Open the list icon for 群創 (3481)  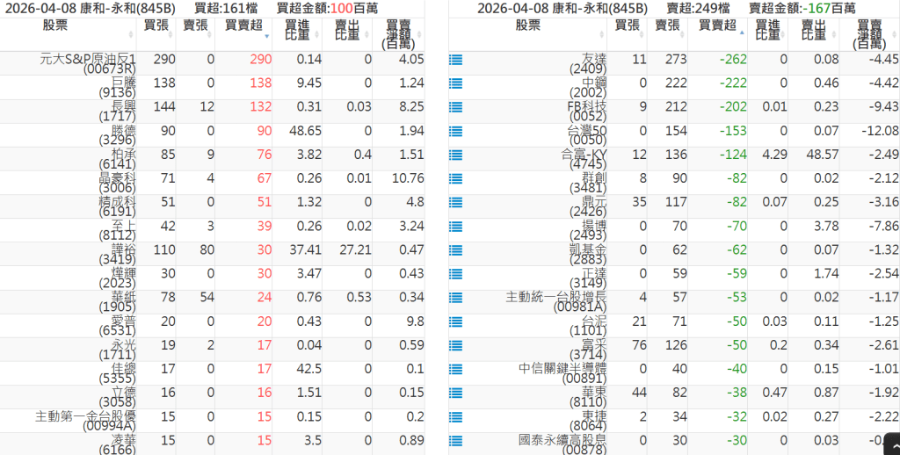(x=455, y=178)
